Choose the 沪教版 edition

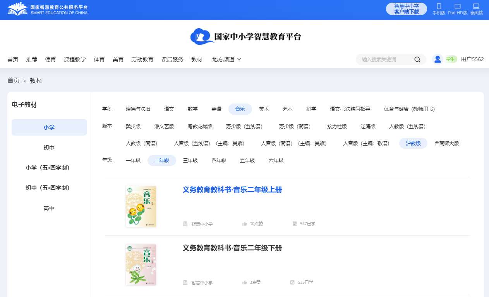point(414,143)
